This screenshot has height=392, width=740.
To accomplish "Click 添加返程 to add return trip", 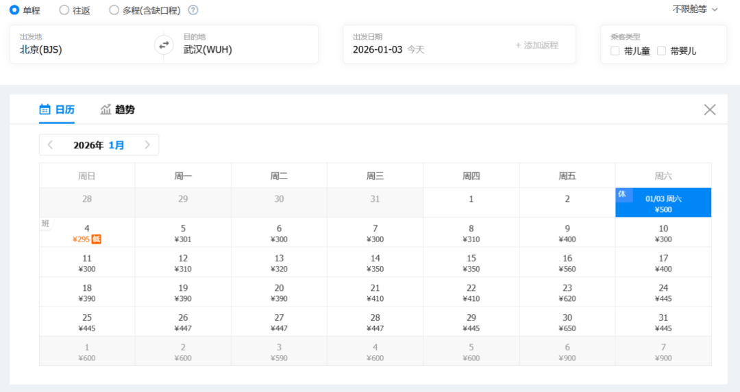I will point(536,45).
